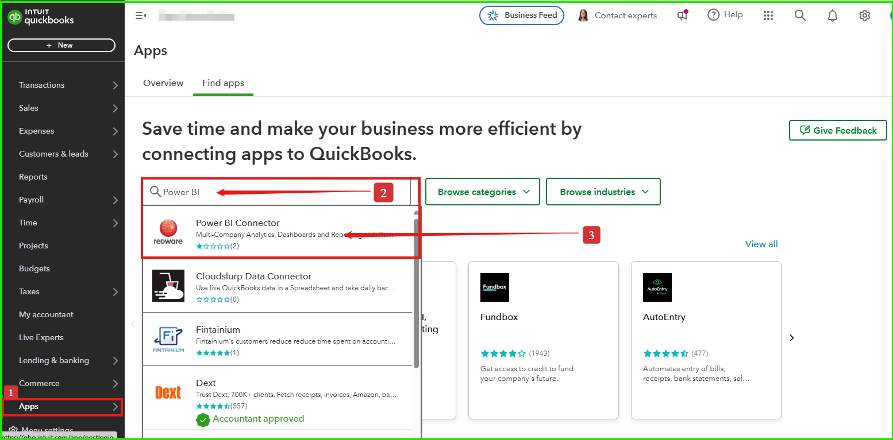The image size is (893, 440).
Task: Open the Browse categories dropdown
Action: [482, 192]
